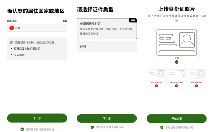Click the large ID card example image

point(177,42)
